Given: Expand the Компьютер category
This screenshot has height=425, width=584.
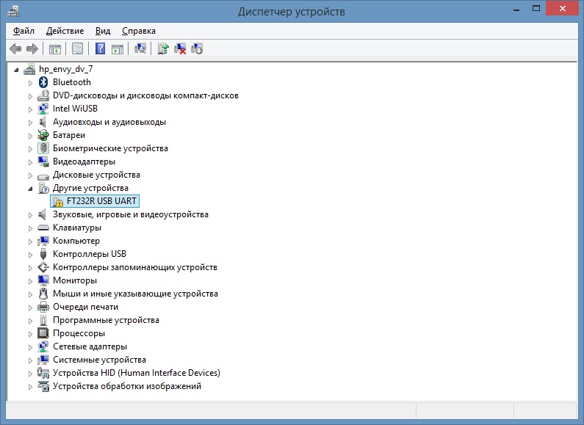Looking at the screenshot, I should (x=30, y=241).
